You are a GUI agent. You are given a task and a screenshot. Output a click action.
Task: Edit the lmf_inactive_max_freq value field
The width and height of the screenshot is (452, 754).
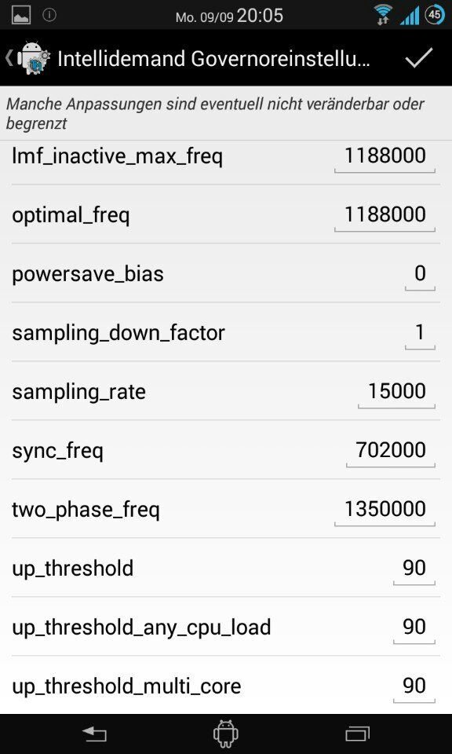pos(385,157)
